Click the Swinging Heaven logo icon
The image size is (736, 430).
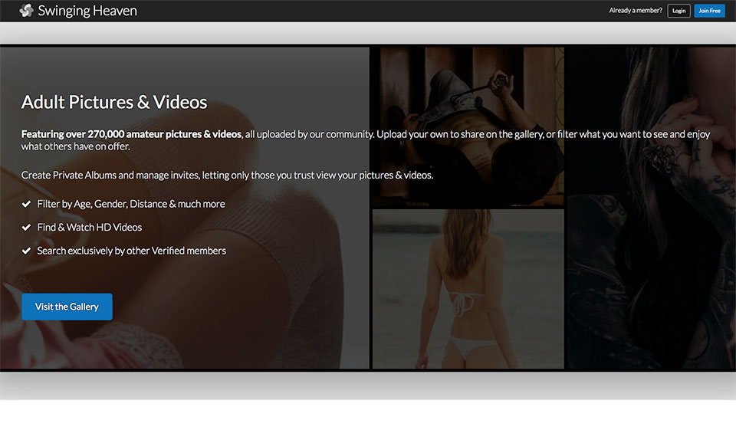26,11
